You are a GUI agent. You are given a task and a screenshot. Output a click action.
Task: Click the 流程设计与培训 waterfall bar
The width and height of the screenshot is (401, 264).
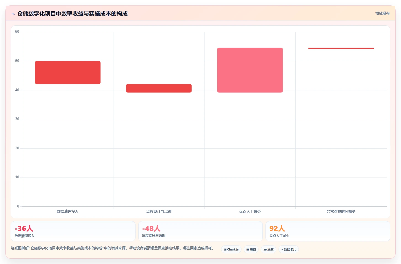pyautogui.click(x=159, y=88)
